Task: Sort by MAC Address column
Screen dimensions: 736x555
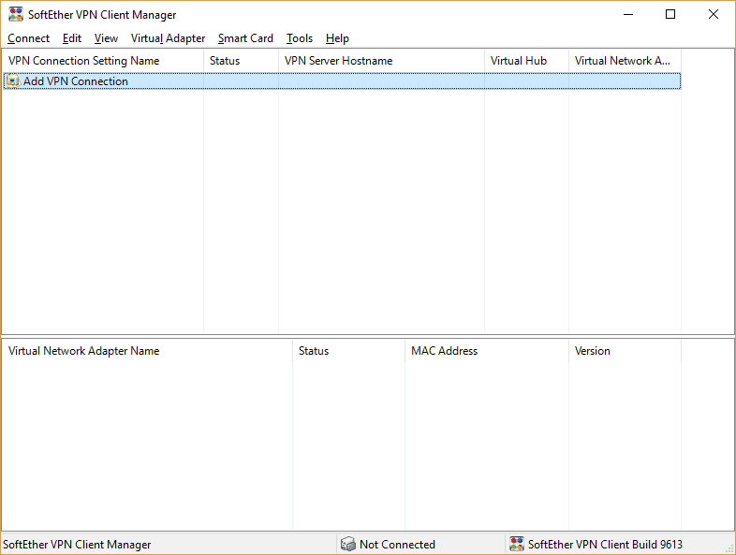Action: (487, 351)
